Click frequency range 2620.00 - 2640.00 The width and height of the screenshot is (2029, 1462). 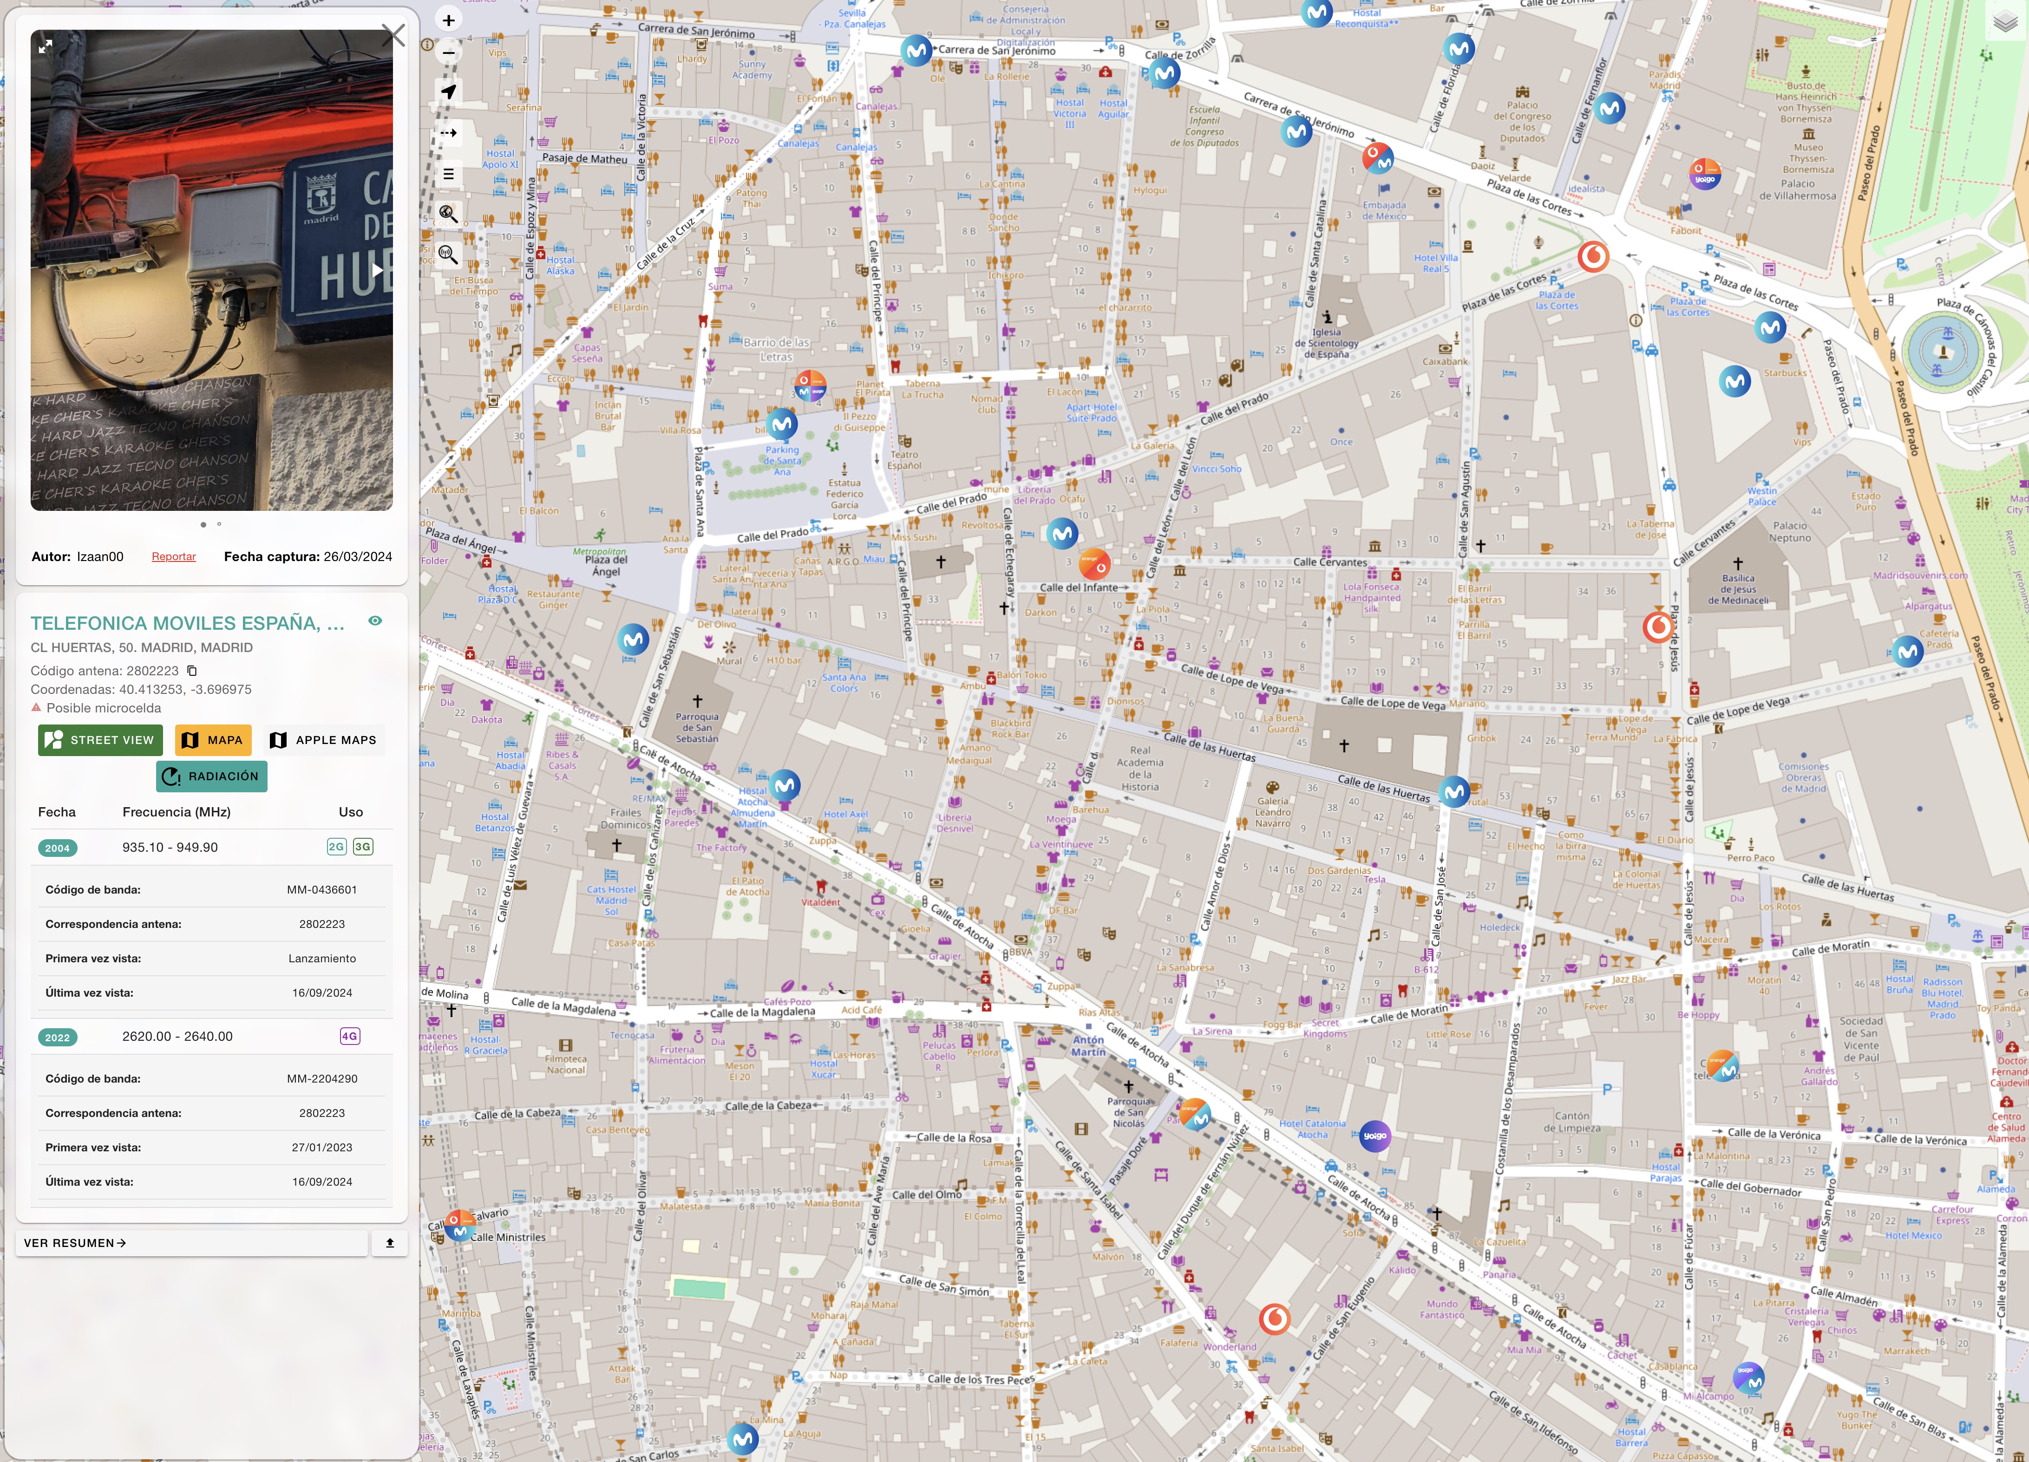177,1037
